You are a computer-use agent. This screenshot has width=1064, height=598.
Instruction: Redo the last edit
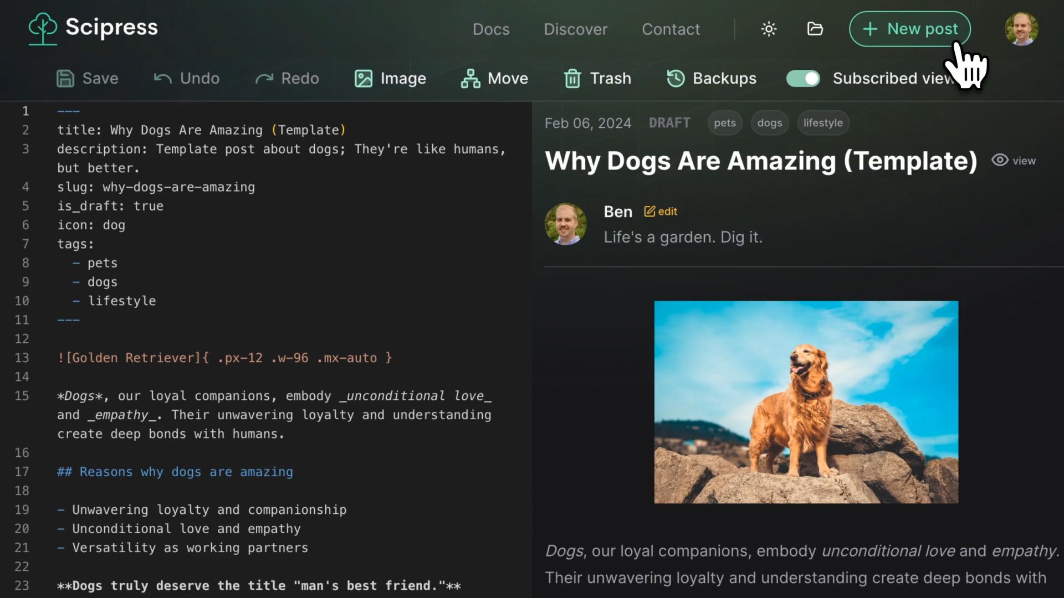(287, 78)
